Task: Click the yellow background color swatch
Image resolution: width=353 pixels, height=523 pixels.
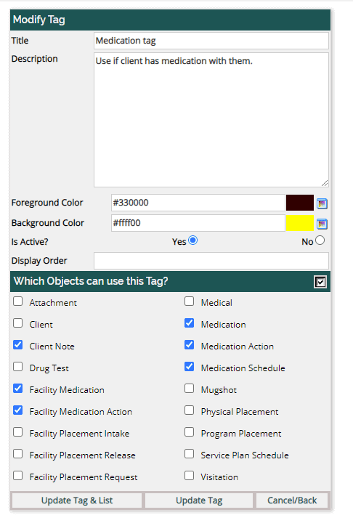Action: pos(300,223)
